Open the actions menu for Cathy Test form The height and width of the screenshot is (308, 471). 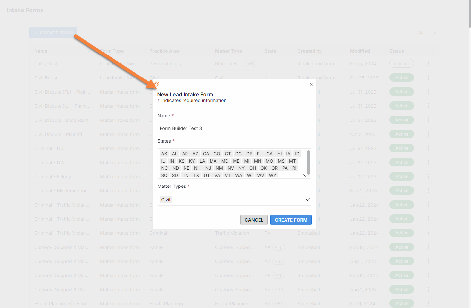428,63
